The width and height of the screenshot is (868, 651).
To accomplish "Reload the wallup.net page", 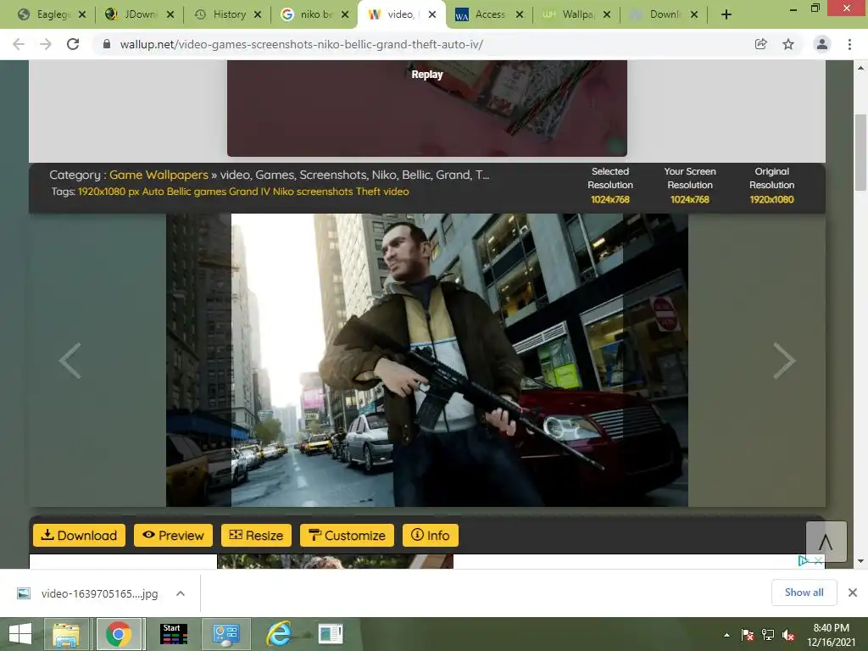I will pyautogui.click(x=73, y=44).
